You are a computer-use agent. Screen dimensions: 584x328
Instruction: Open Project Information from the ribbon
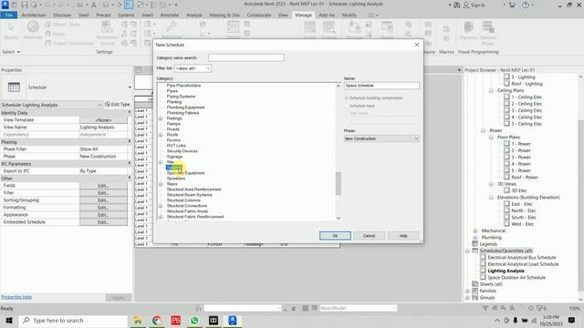click(69, 43)
